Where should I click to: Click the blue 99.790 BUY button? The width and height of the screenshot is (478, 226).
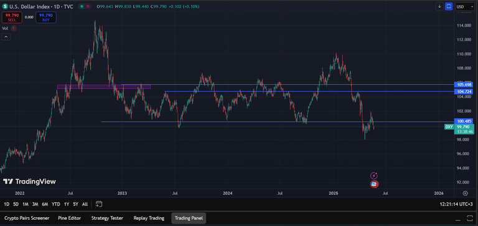[45, 17]
